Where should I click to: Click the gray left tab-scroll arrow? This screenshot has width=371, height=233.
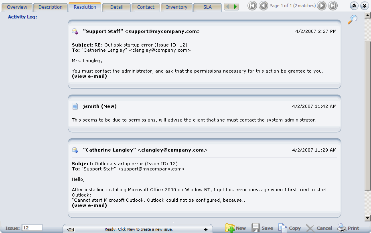228,7
